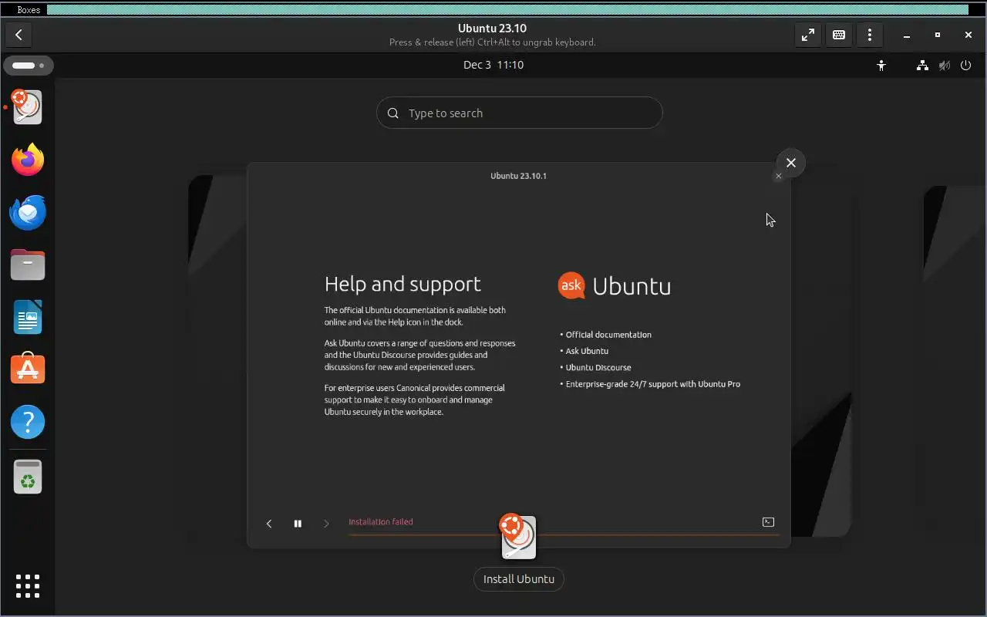This screenshot has width=987, height=617.
Task: Open the Help icon in the dock
Action: point(28,422)
